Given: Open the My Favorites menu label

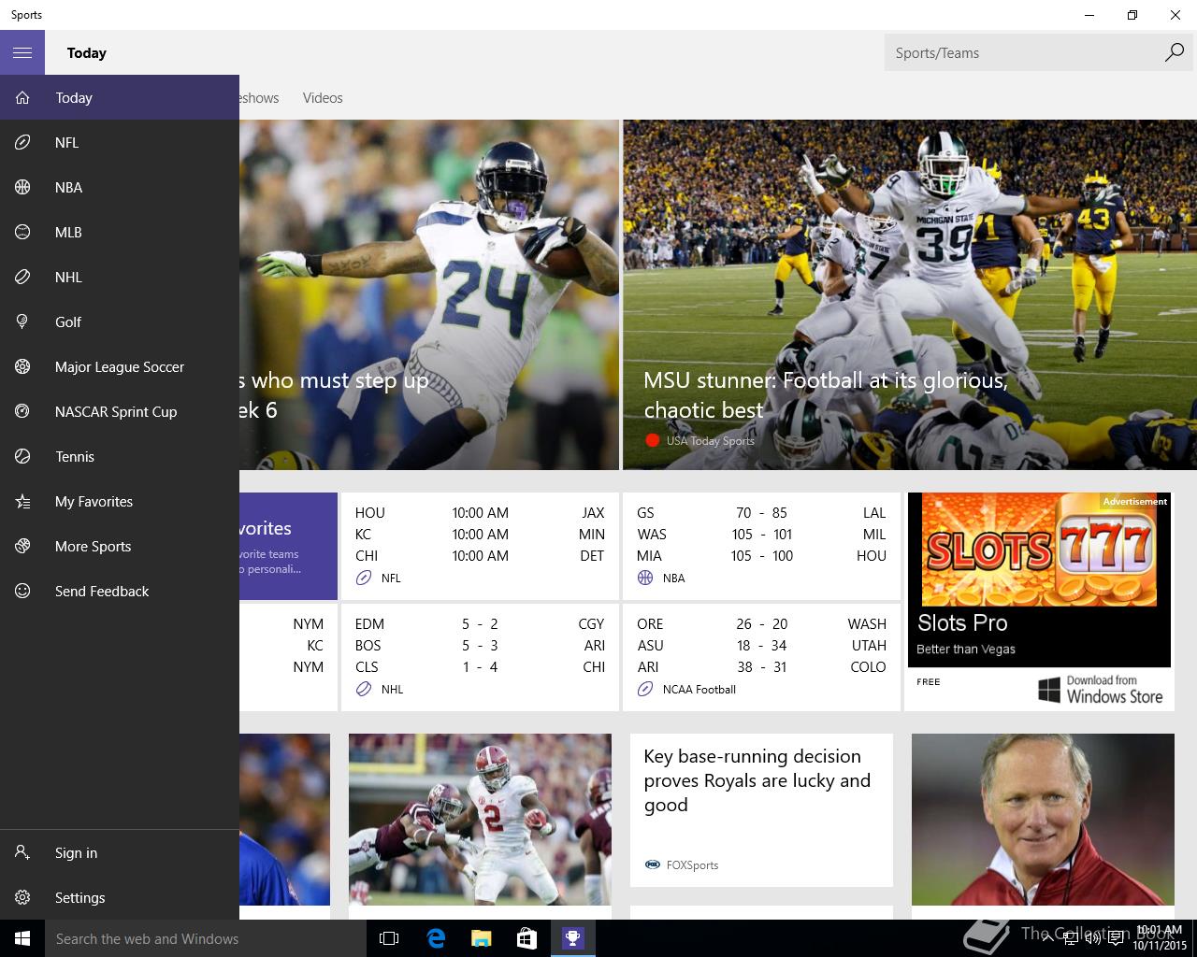Looking at the screenshot, I should (x=94, y=502).
